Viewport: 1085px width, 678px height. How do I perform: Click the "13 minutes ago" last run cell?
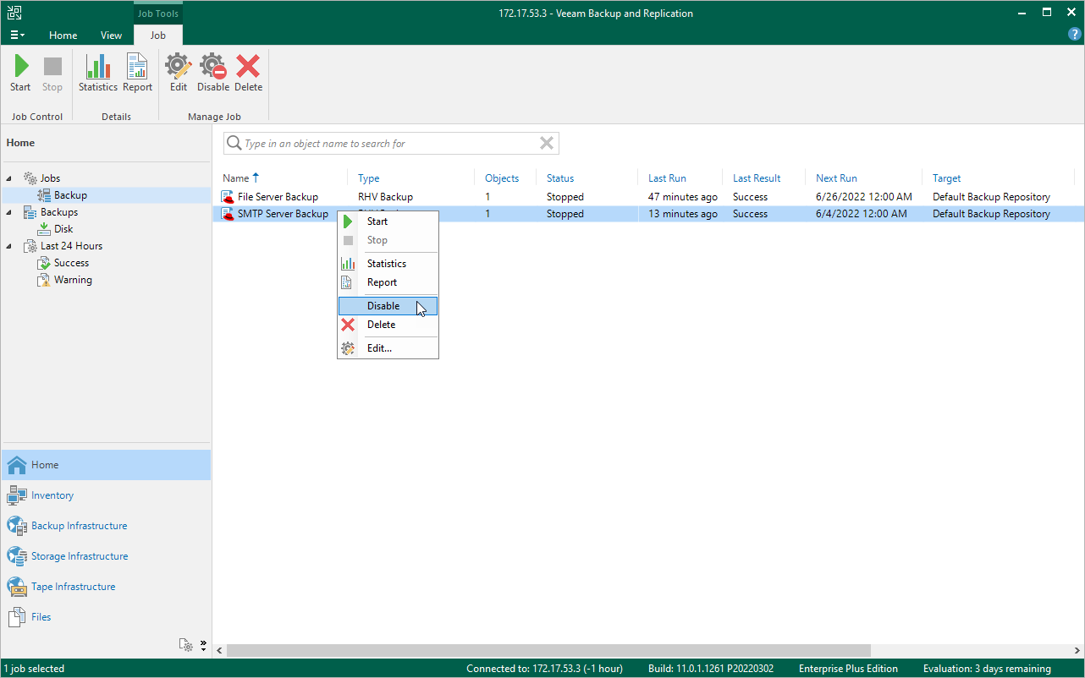pos(683,214)
